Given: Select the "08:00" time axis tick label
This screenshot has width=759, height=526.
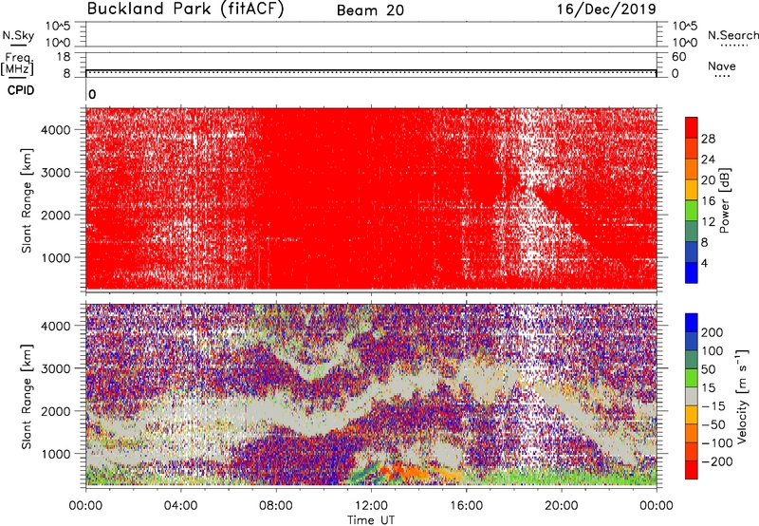Looking at the screenshot, I should click(x=276, y=506).
